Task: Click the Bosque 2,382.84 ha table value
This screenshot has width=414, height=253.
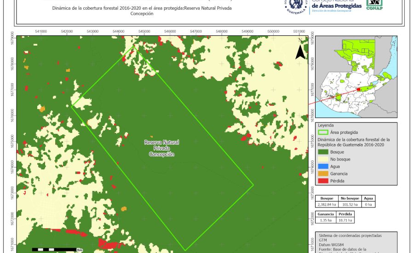Action: (x=326, y=204)
